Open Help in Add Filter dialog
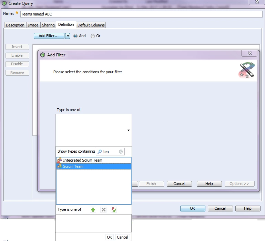This screenshot has width=265, height=241. (x=209, y=184)
